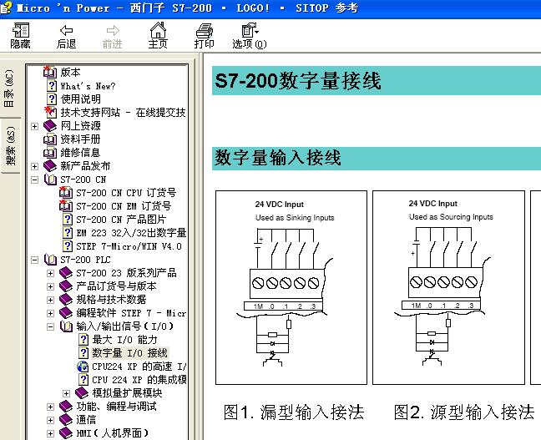
Task: Open CPU224 XP 的高速 I/ topic
Action: [x=139, y=367]
